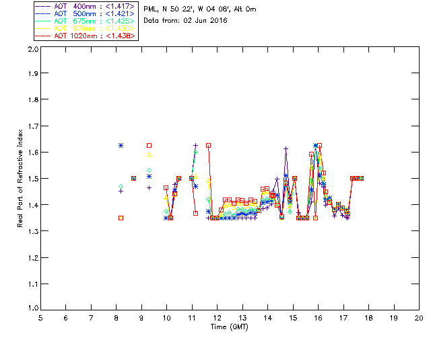Click the x-axis label 15
Screen dimensions: 431x344
(293, 318)
